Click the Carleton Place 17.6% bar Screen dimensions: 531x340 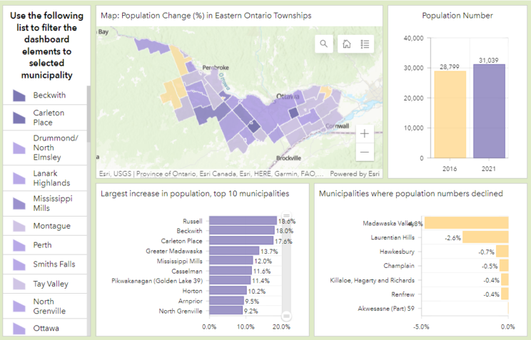click(241, 240)
